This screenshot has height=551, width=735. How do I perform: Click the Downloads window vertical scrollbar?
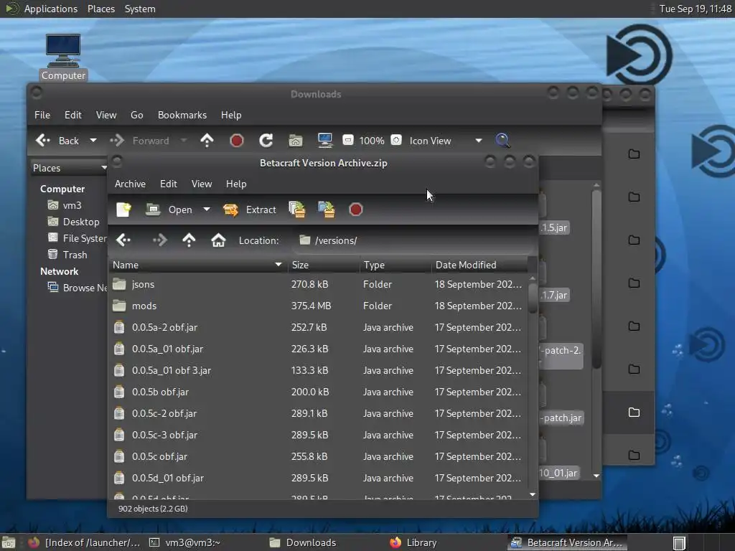click(x=596, y=279)
